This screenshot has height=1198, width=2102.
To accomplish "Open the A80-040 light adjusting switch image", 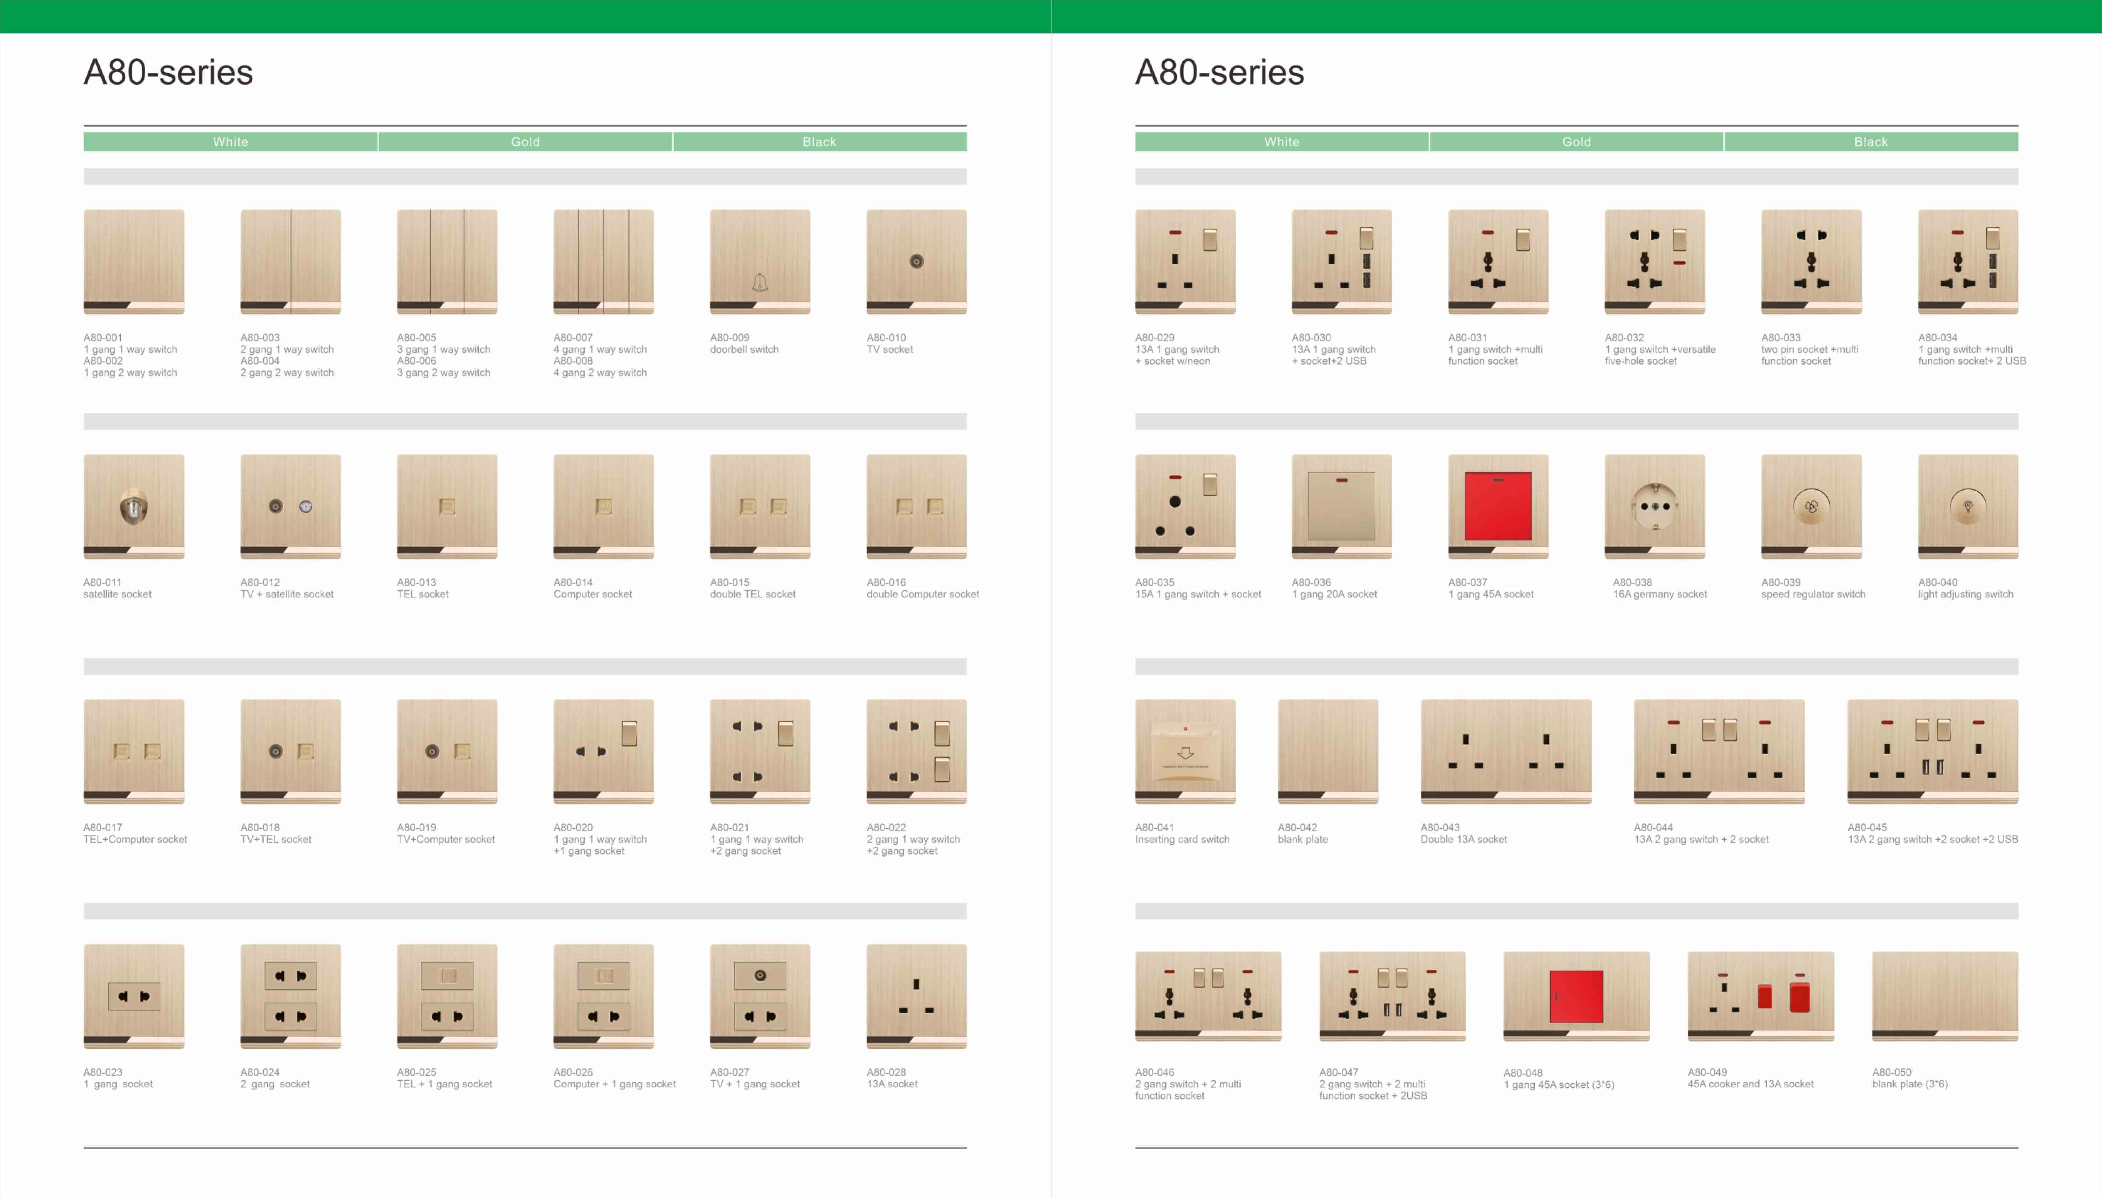I will [x=1968, y=507].
